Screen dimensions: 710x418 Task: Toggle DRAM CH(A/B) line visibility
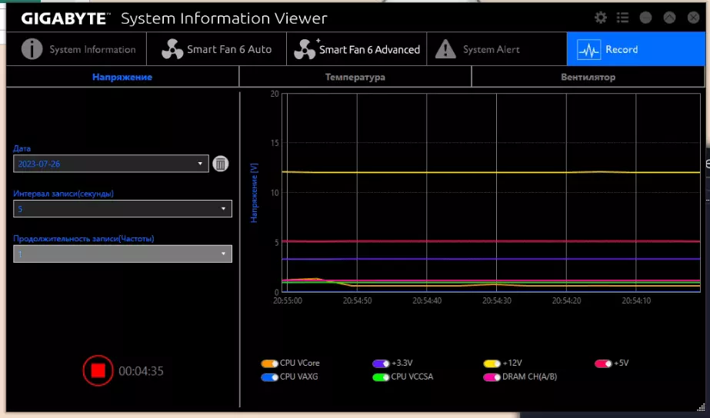[x=492, y=377]
